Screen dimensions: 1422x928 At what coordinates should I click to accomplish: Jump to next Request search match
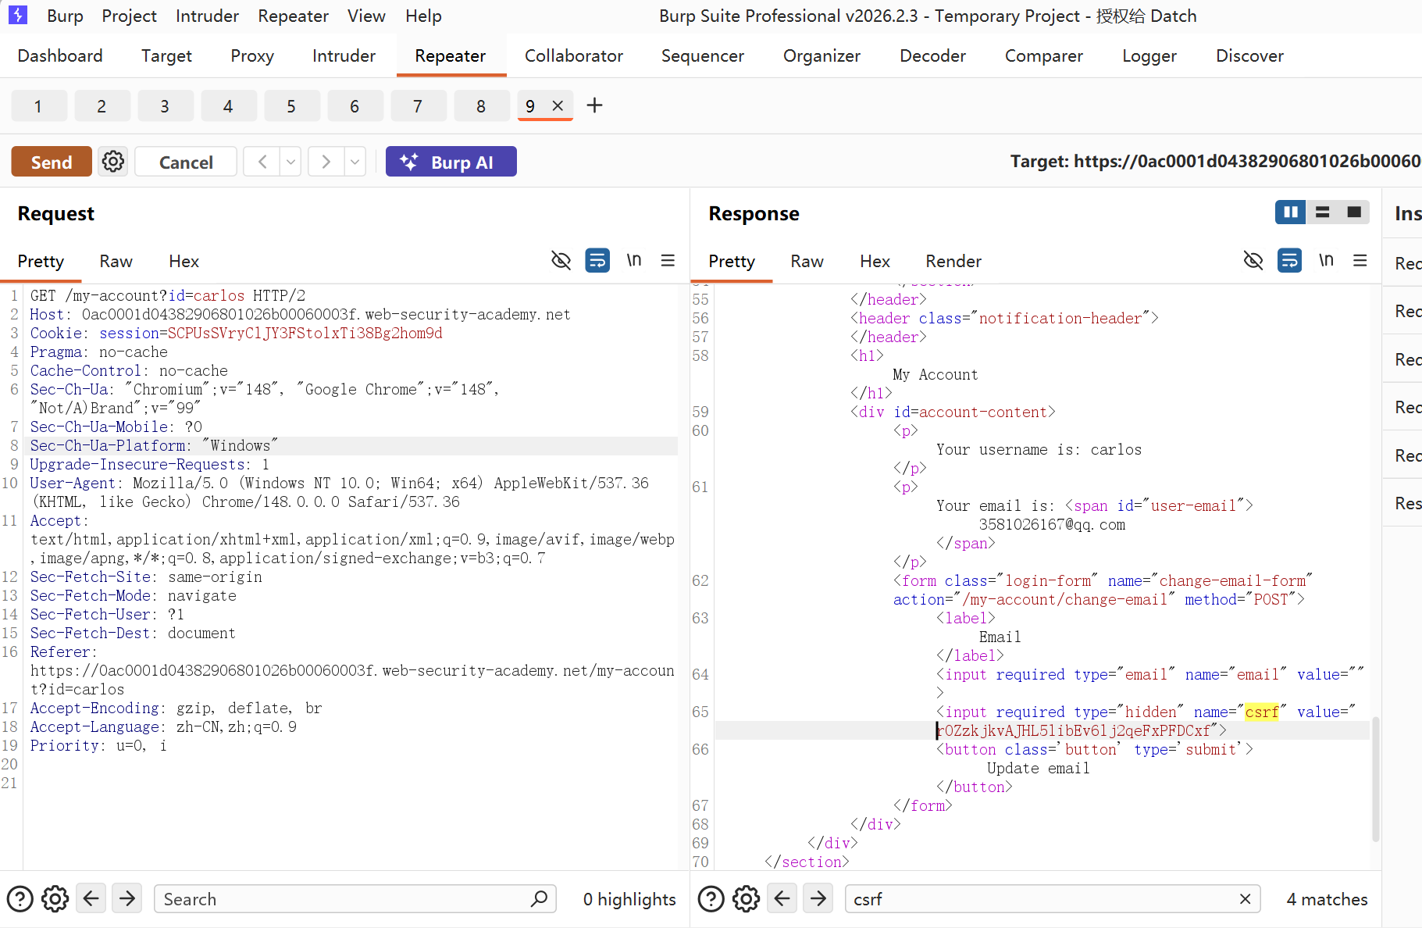coord(127,899)
